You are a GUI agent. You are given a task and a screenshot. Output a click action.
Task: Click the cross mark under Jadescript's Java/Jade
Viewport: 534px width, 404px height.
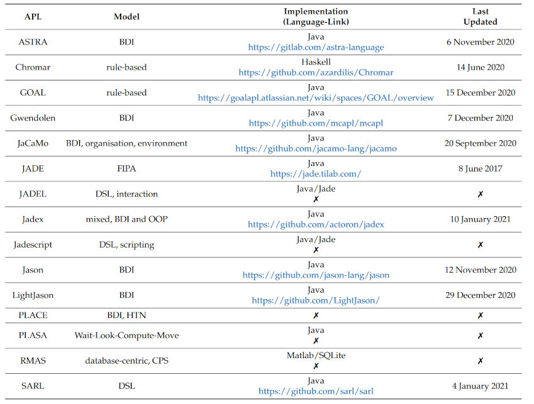(316, 249)
